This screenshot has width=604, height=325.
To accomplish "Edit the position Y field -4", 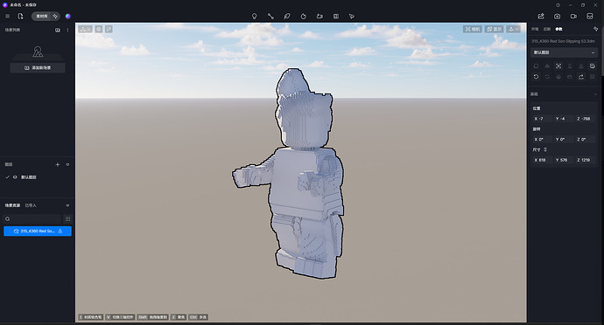I will (x=563, y=119).
